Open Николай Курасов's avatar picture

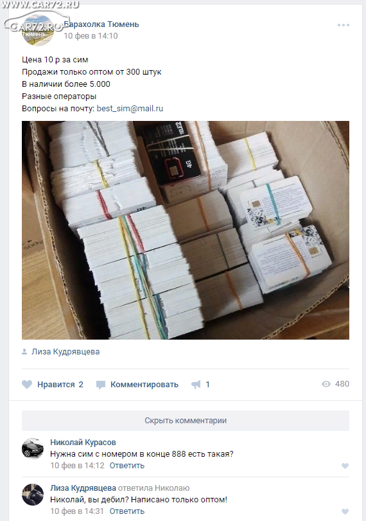[x=33, y=448]
